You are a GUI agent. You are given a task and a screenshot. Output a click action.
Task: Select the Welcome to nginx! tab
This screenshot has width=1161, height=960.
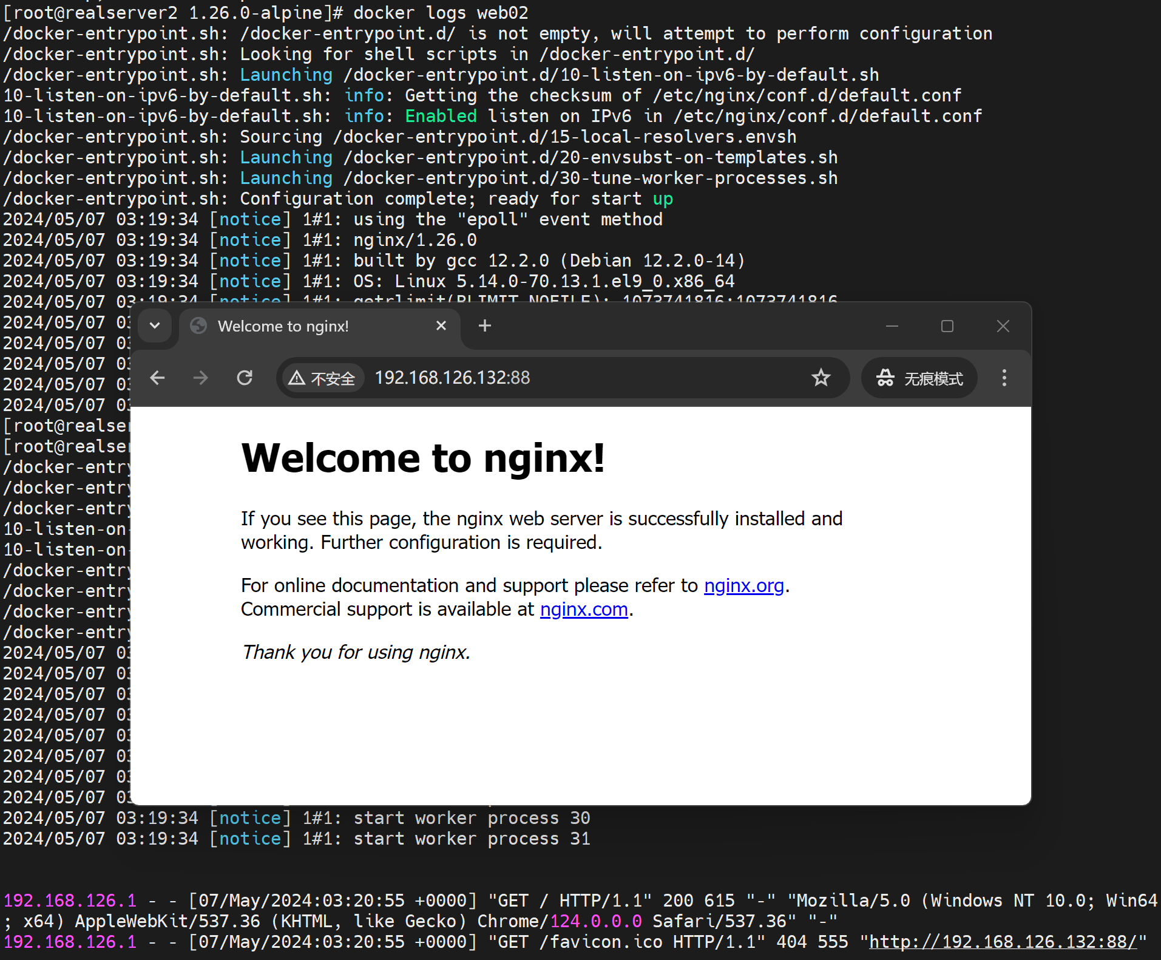click(303, 326)
